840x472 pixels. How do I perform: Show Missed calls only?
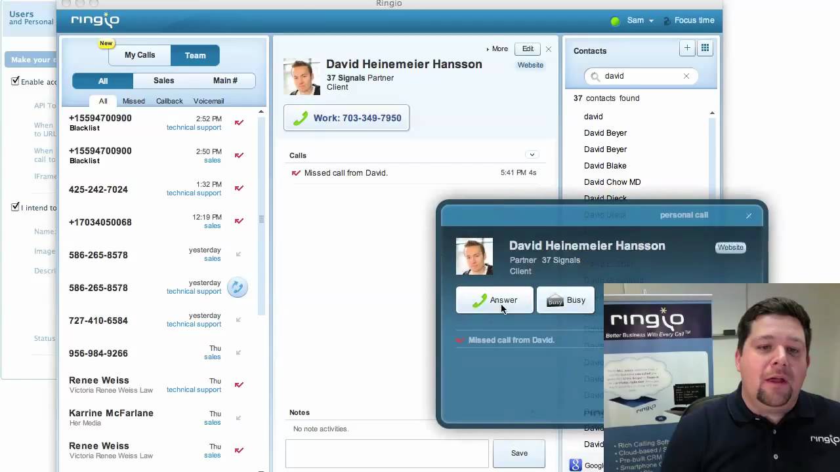pyautogui.click(x=133, y=101)
